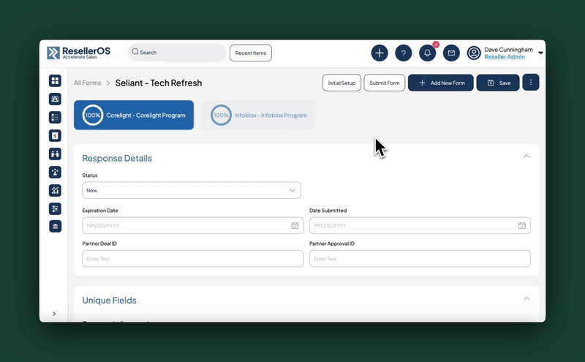Click the Partner Deal ID text field
Viewport: 585px width, 362px height.
[x=192, y=259]
